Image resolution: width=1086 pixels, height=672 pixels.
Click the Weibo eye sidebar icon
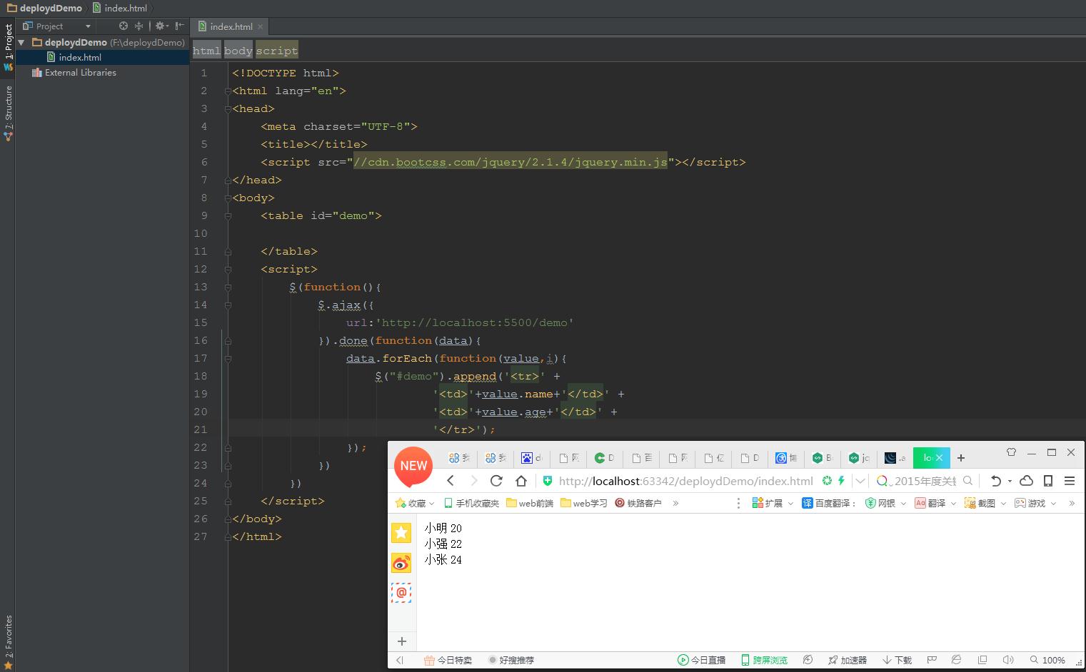[401, 563]
